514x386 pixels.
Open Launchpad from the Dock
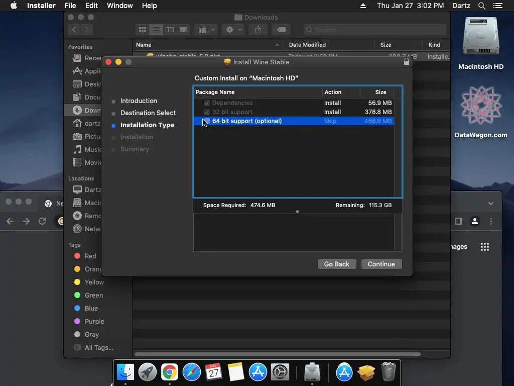click(x=148, y=372)
